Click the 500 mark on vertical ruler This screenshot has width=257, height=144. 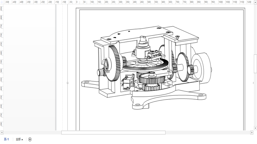tap(2, 70)
